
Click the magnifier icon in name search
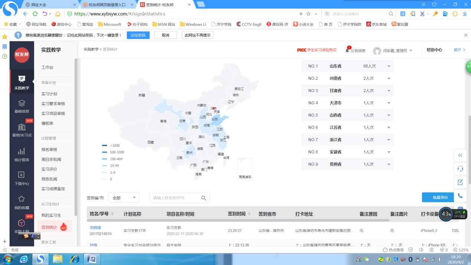(x=203, y=198)
